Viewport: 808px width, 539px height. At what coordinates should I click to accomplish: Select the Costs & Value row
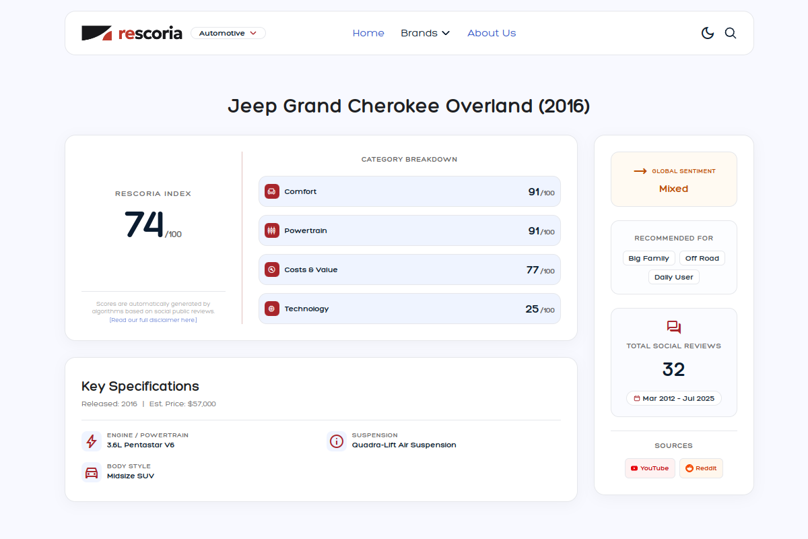[409, 269]
